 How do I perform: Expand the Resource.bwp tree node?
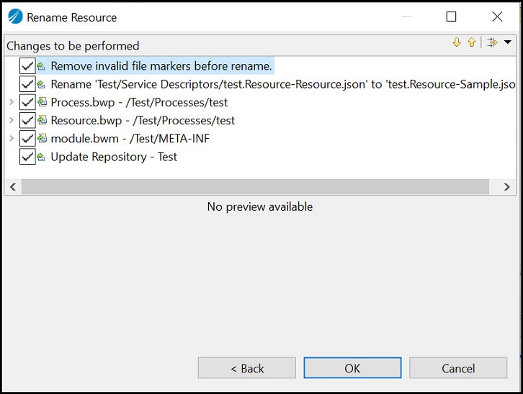[12, 120]
